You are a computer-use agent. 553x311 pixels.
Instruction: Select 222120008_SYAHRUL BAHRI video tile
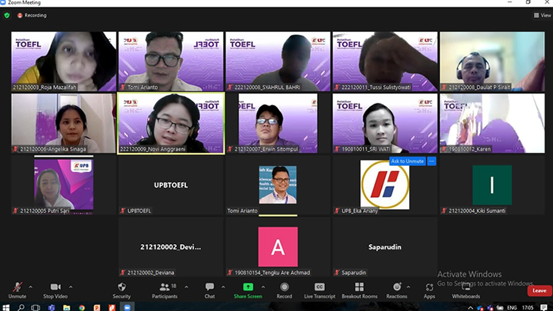click(278, 61)
